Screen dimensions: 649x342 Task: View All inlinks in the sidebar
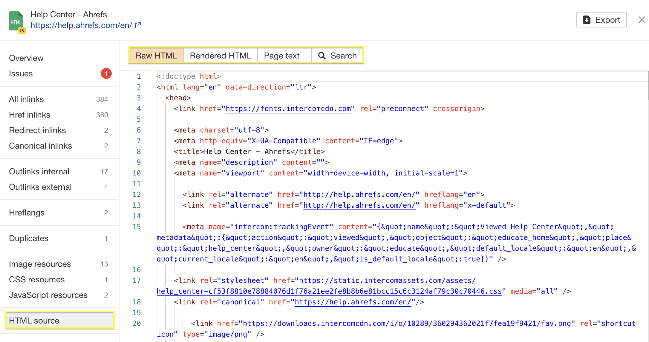click(26, 99)
